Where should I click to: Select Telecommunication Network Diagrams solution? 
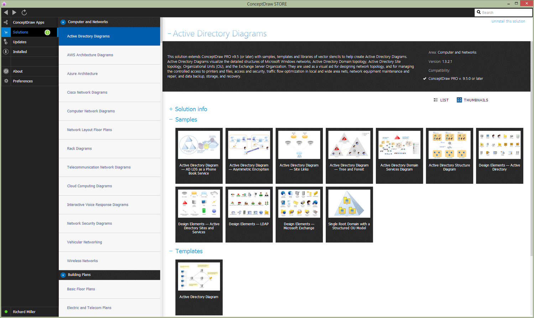[x=109, y=167]
